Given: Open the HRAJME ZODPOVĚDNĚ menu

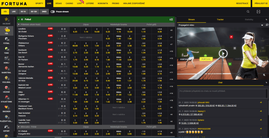Looking at the screenshot, I should pos(134,3).
